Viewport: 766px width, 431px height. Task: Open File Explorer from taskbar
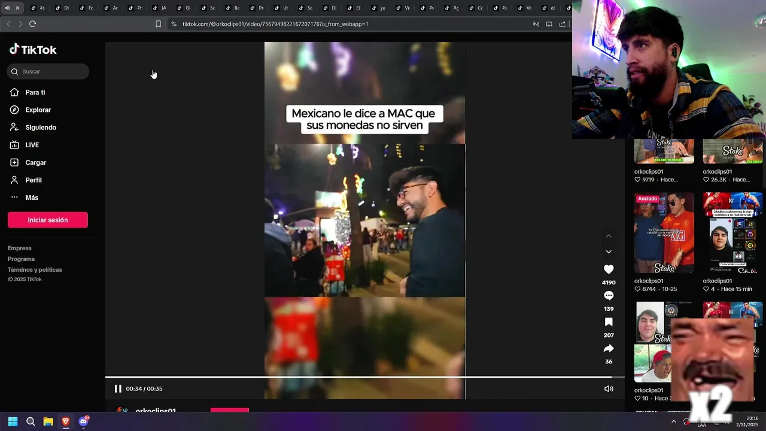click(x=48, y=421)
